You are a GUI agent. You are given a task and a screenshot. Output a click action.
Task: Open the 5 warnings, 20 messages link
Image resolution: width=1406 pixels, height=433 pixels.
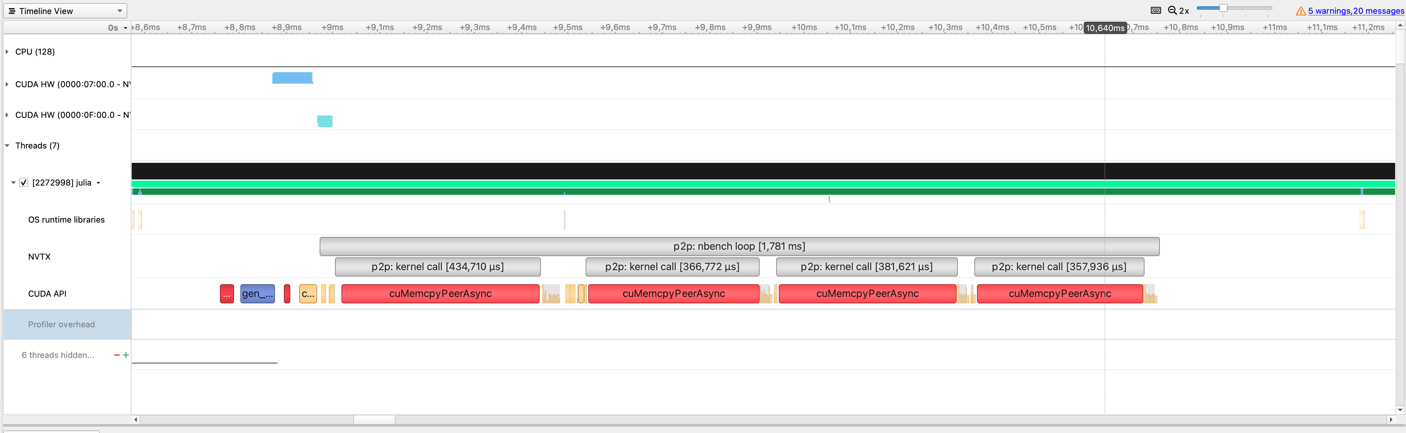click(x=1355, y=11)
